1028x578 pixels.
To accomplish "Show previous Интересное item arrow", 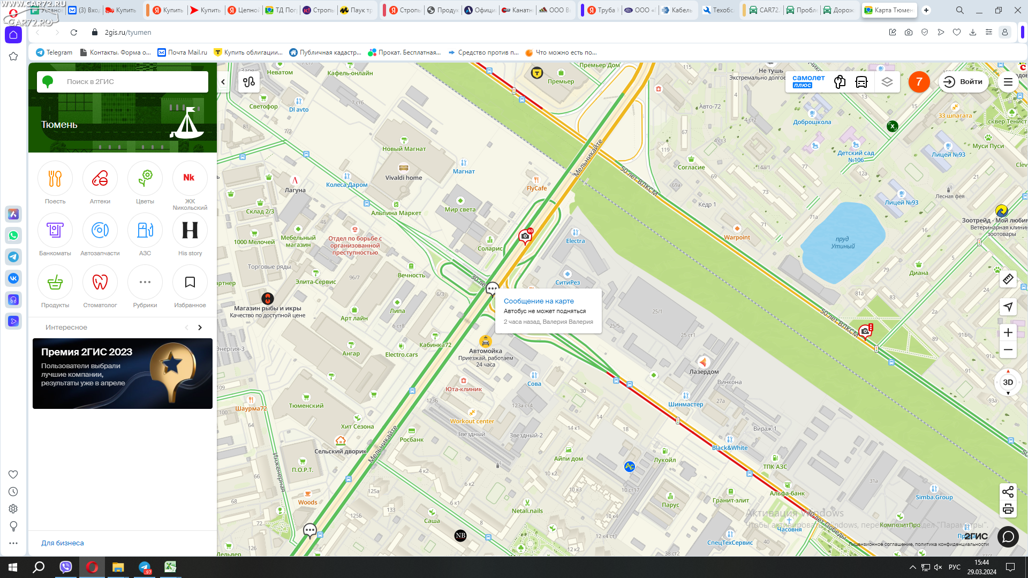I will (x=186, y=328).
